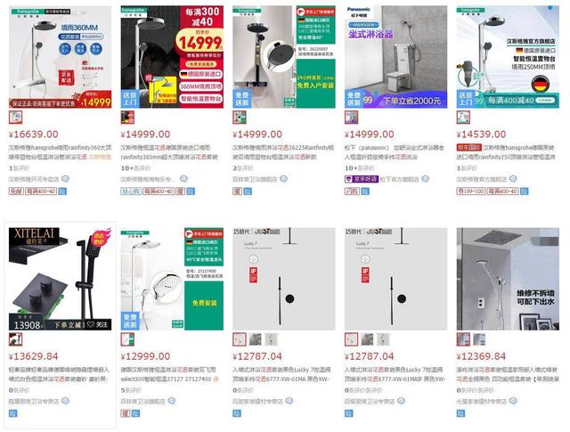Open XITELAI black shower set product image
This screenshot has height=432, width=570.
tap(60, 279)
